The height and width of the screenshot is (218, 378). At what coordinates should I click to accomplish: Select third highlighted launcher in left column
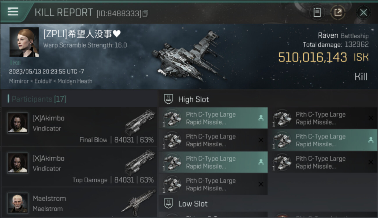tap(213, 162)
